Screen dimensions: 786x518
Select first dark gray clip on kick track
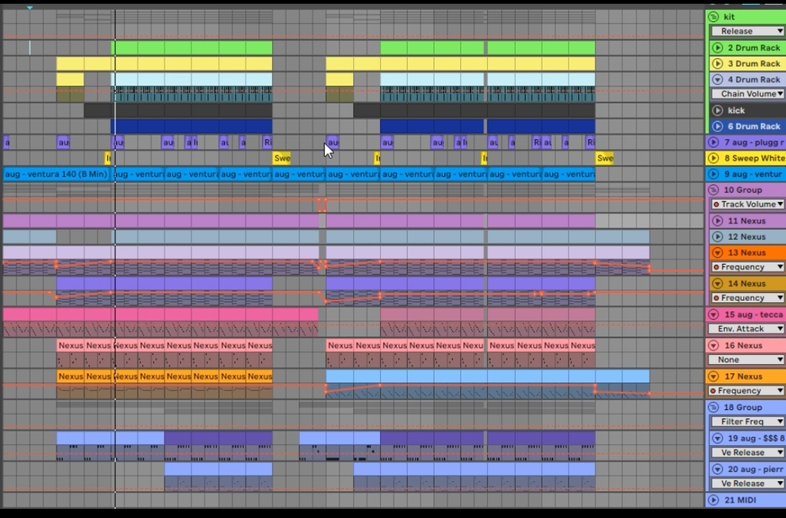178,110
